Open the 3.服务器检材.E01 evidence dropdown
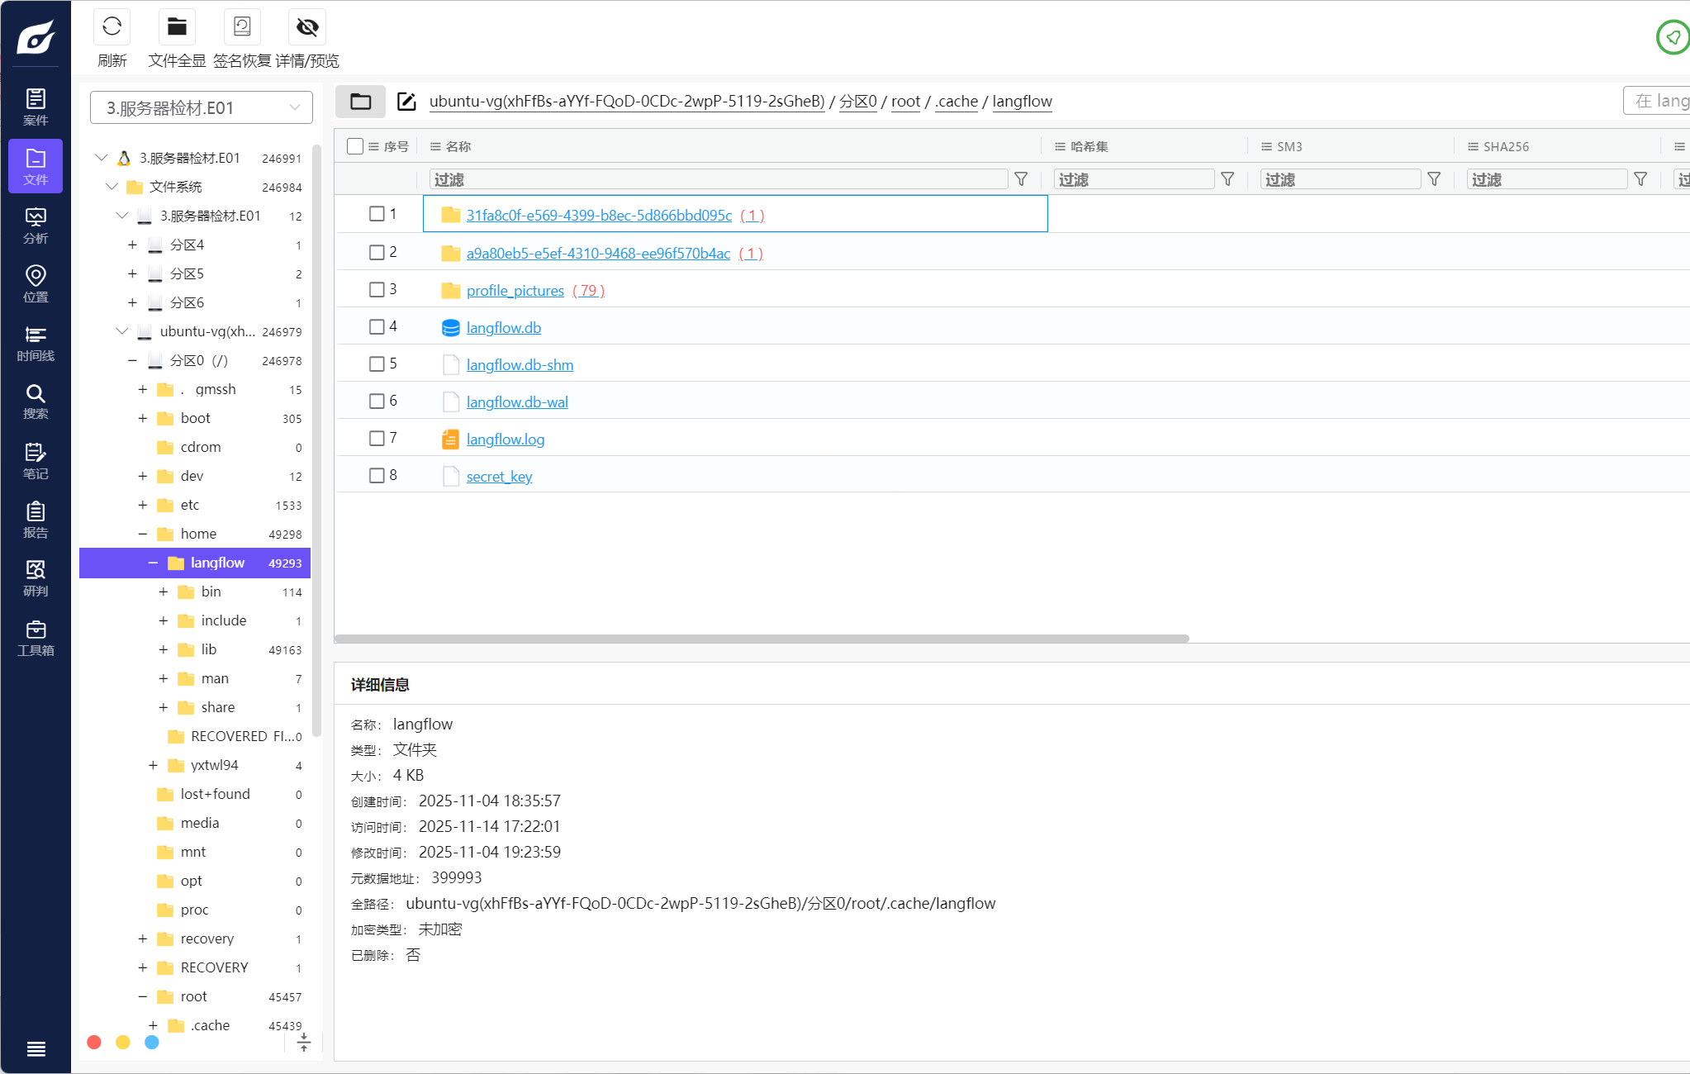This screenshot has width=1690, height=1074. point(201,108)
